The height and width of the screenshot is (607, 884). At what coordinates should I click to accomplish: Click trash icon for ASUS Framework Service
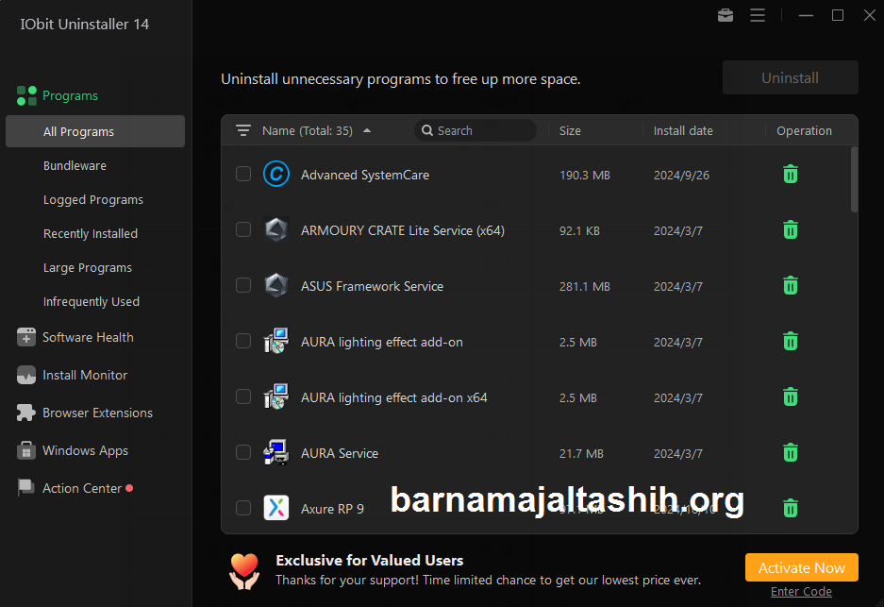pos(791,285)
